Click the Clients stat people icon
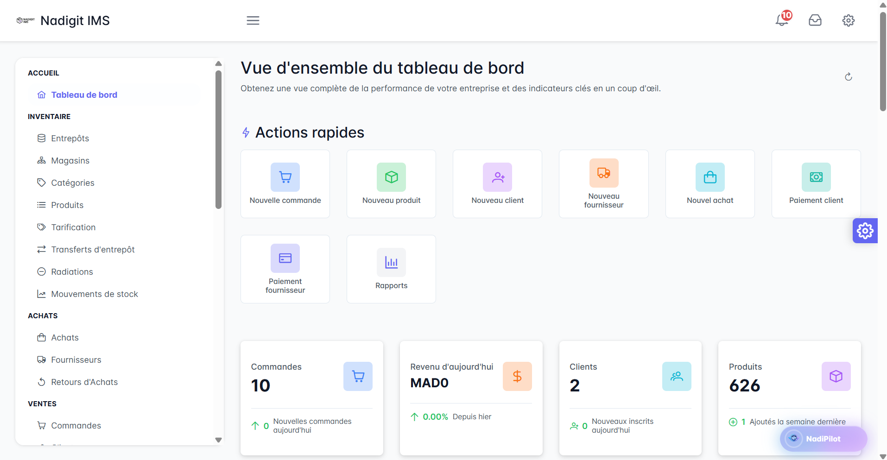Viewport: 887px width, 460px height. [677, 376]
